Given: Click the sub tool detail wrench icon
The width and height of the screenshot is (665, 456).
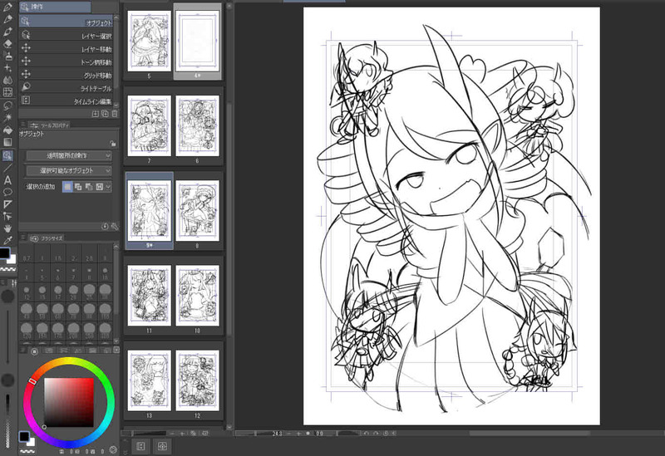Looking at the screenshot, I should [x=115, y=227].
